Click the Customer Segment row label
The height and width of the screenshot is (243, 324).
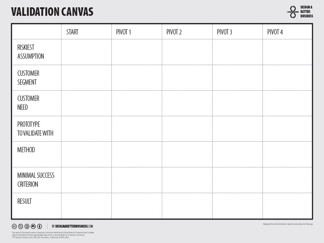pyautogui.click(x=28, y=78)
